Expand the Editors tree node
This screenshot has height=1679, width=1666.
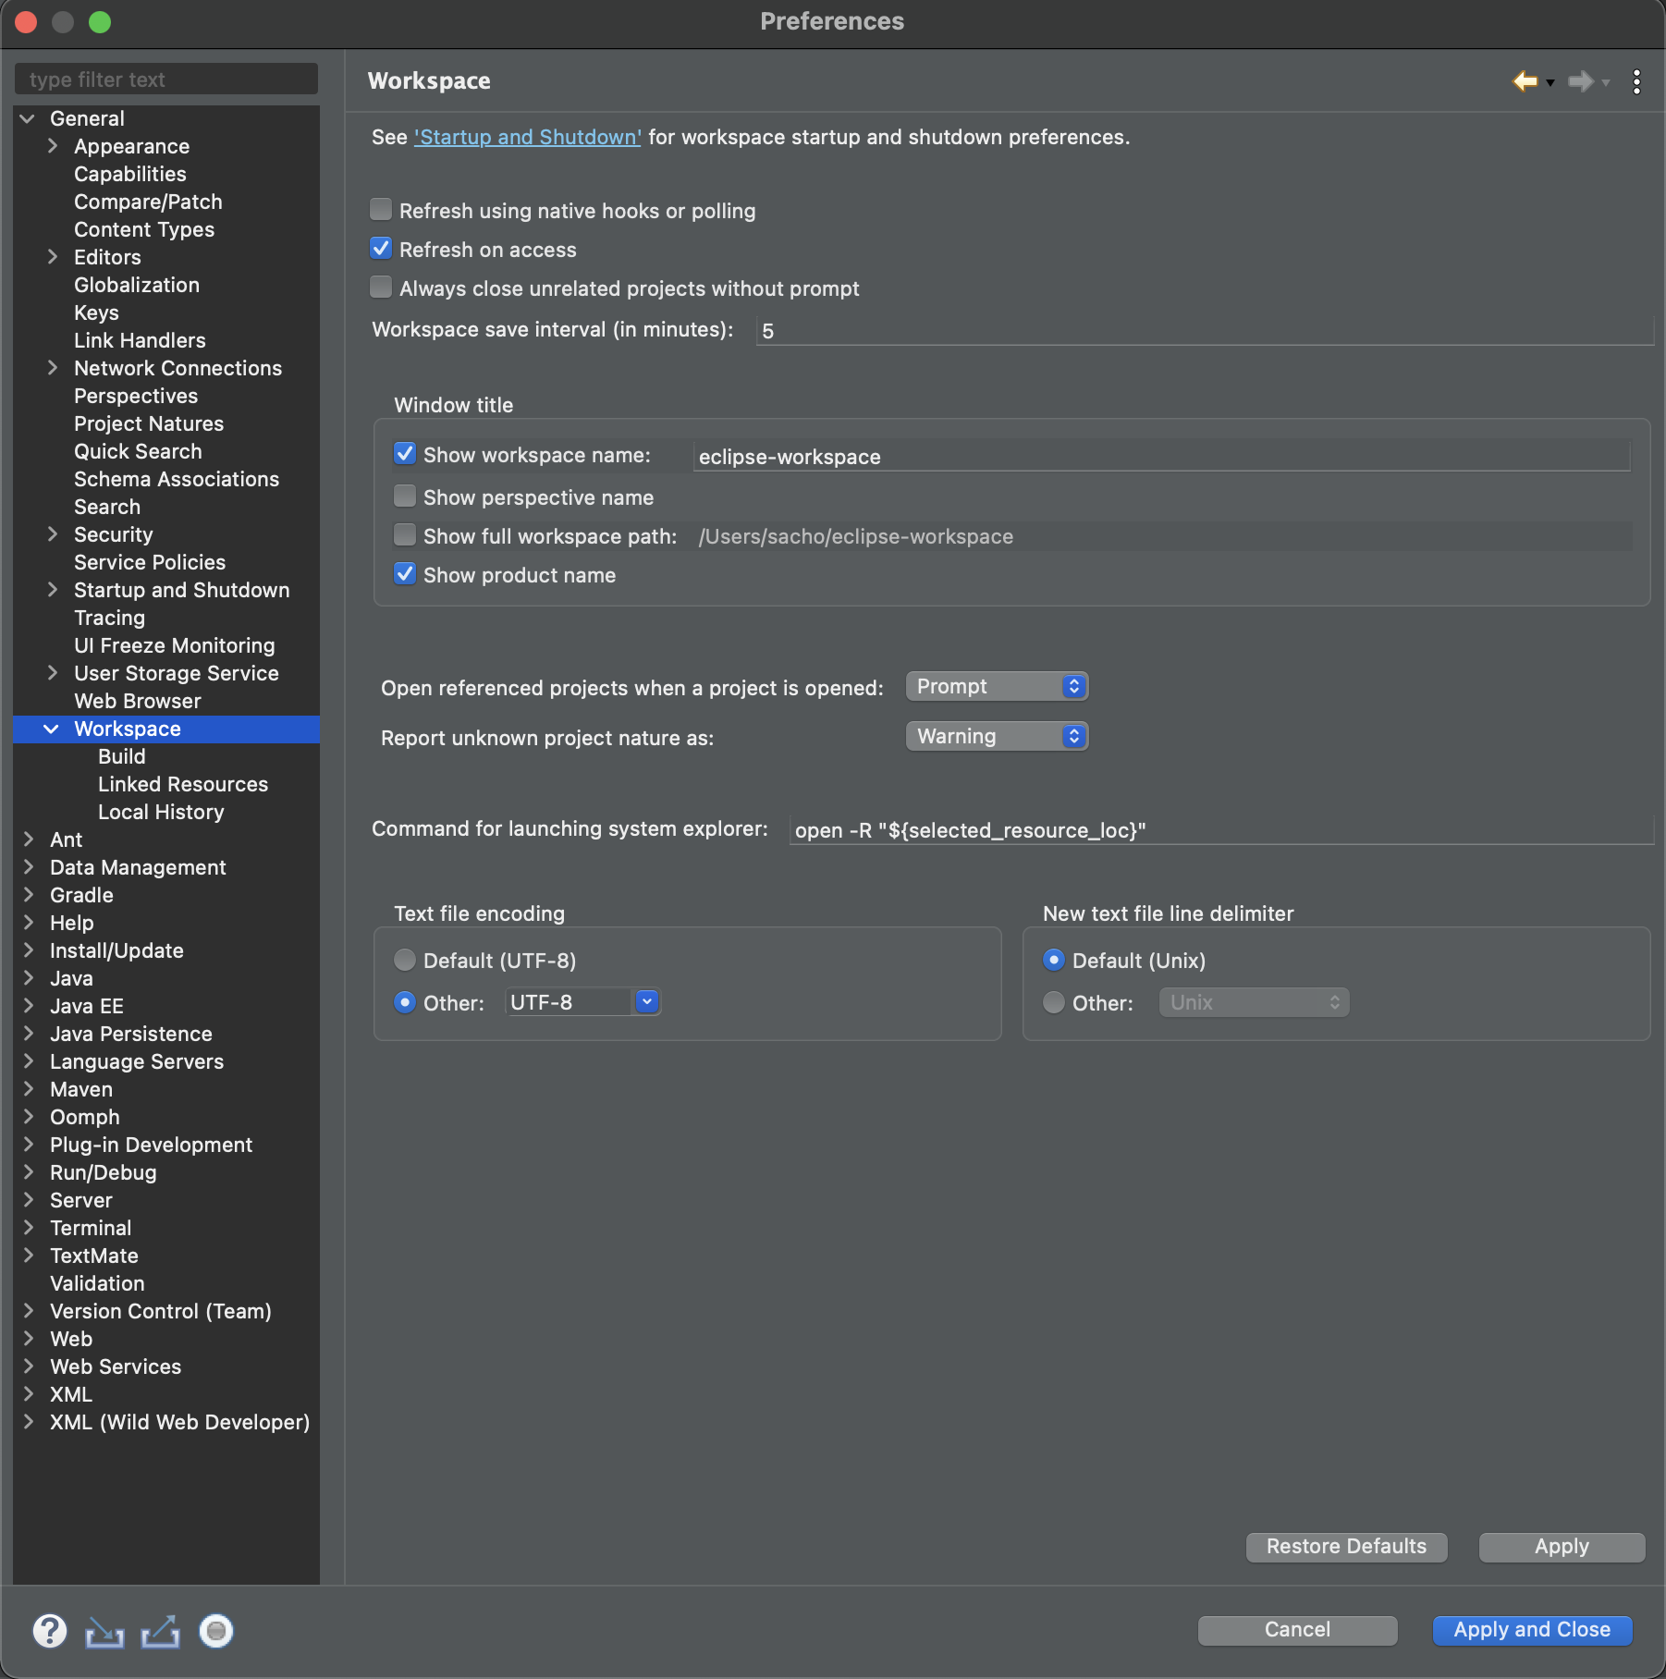[53, 257]
